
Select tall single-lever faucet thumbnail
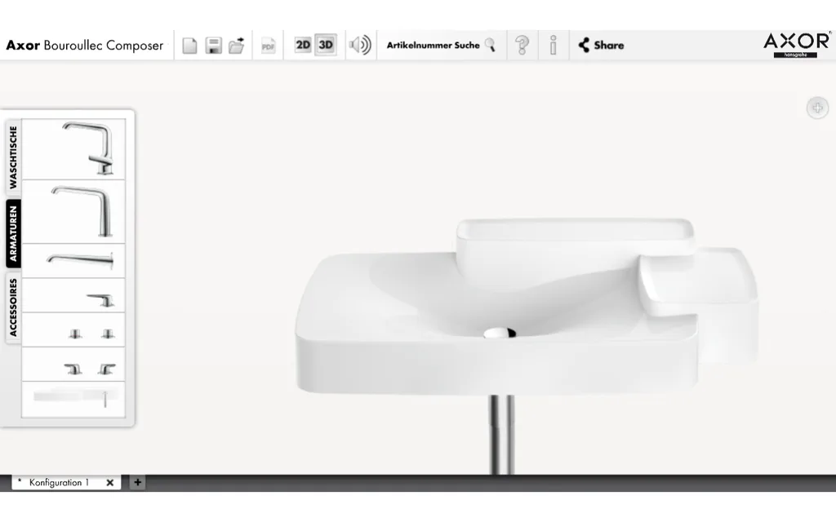click(x=73, y=149)
